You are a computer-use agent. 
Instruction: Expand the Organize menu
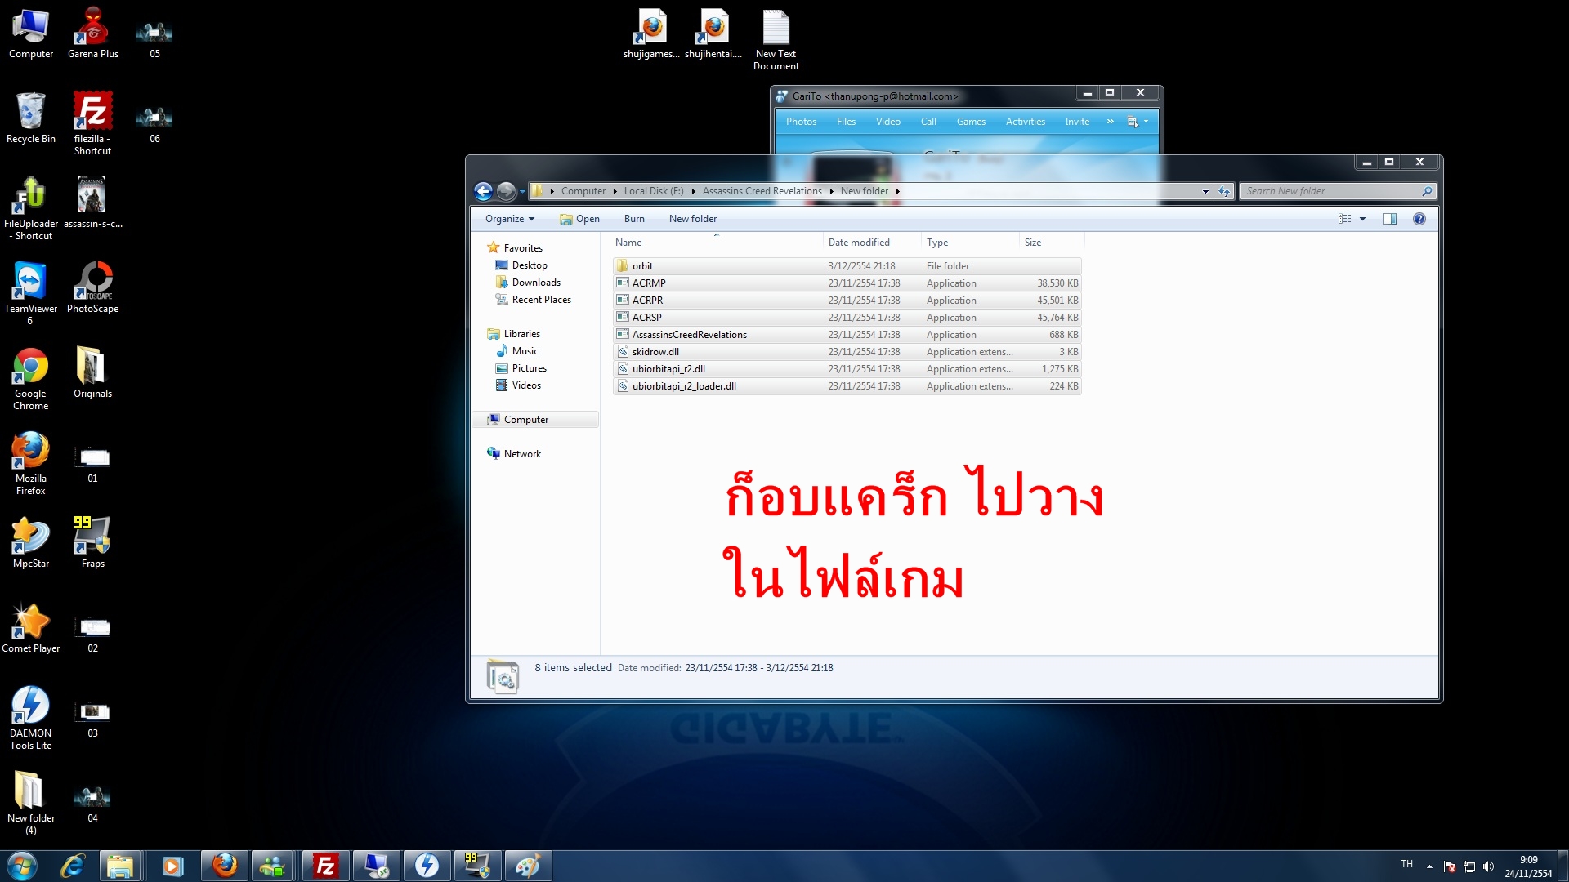point(509,219)
